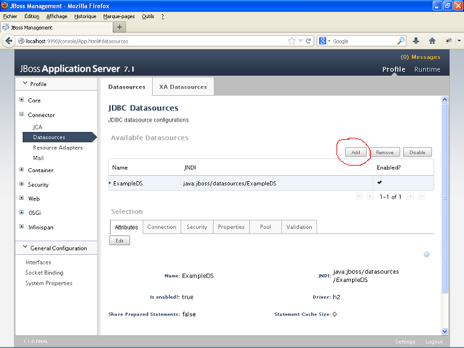Expand the Core tree node
This screenshot has height=348, width=464.
pyautogui.click(x=21, y=100)
